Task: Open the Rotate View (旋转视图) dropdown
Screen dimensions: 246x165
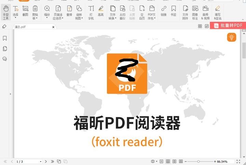Action: click(79, 13)
